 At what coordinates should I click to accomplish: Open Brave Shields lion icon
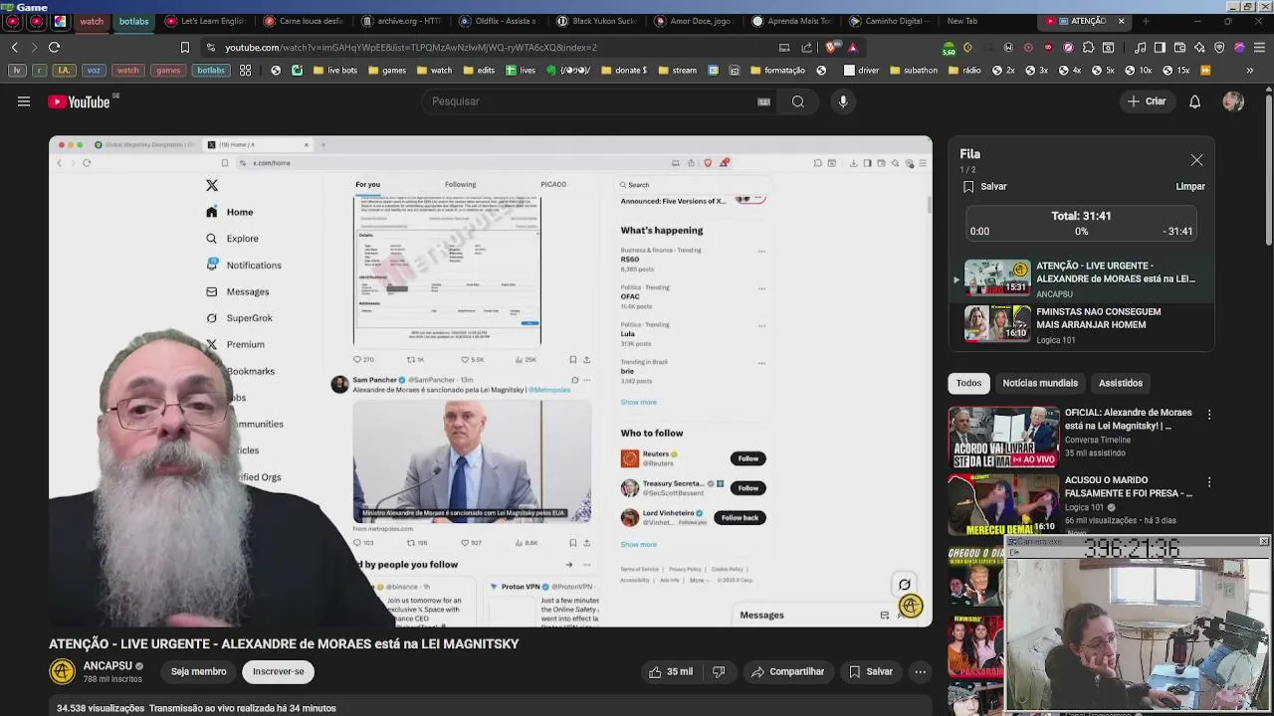click(831, 47)
